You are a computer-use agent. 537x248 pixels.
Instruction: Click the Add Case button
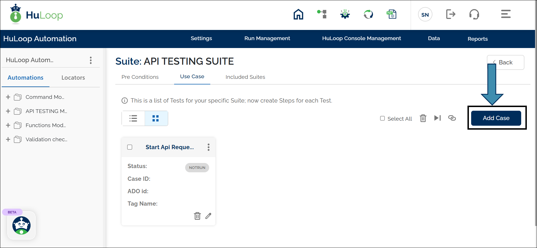click(496, 118)
